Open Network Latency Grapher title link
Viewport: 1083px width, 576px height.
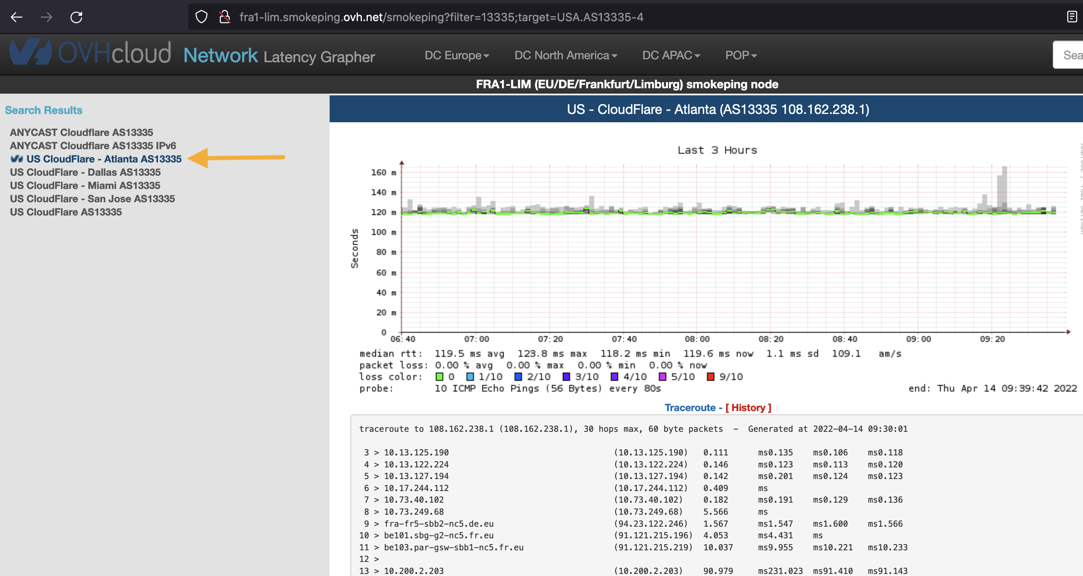coord(279,56)
